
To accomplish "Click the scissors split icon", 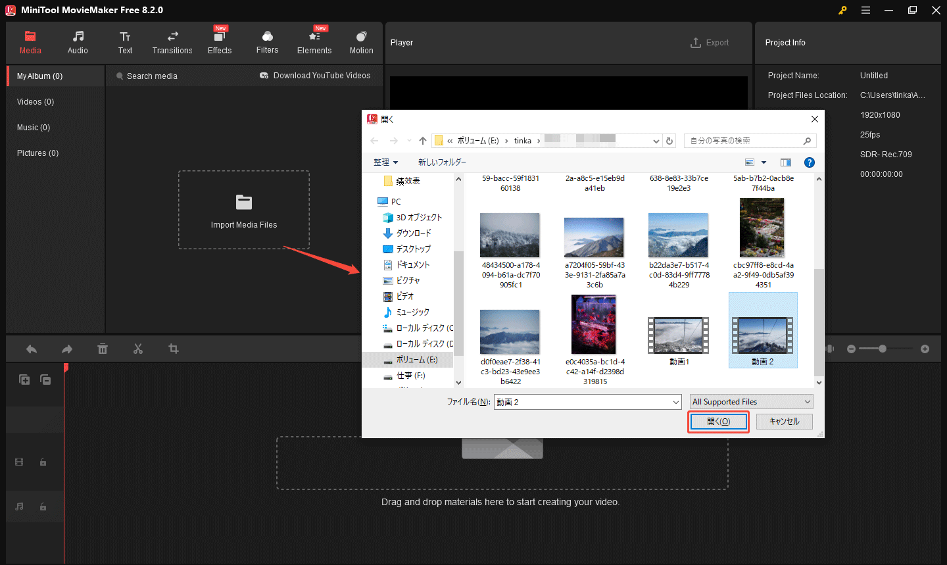I will 138,349.
